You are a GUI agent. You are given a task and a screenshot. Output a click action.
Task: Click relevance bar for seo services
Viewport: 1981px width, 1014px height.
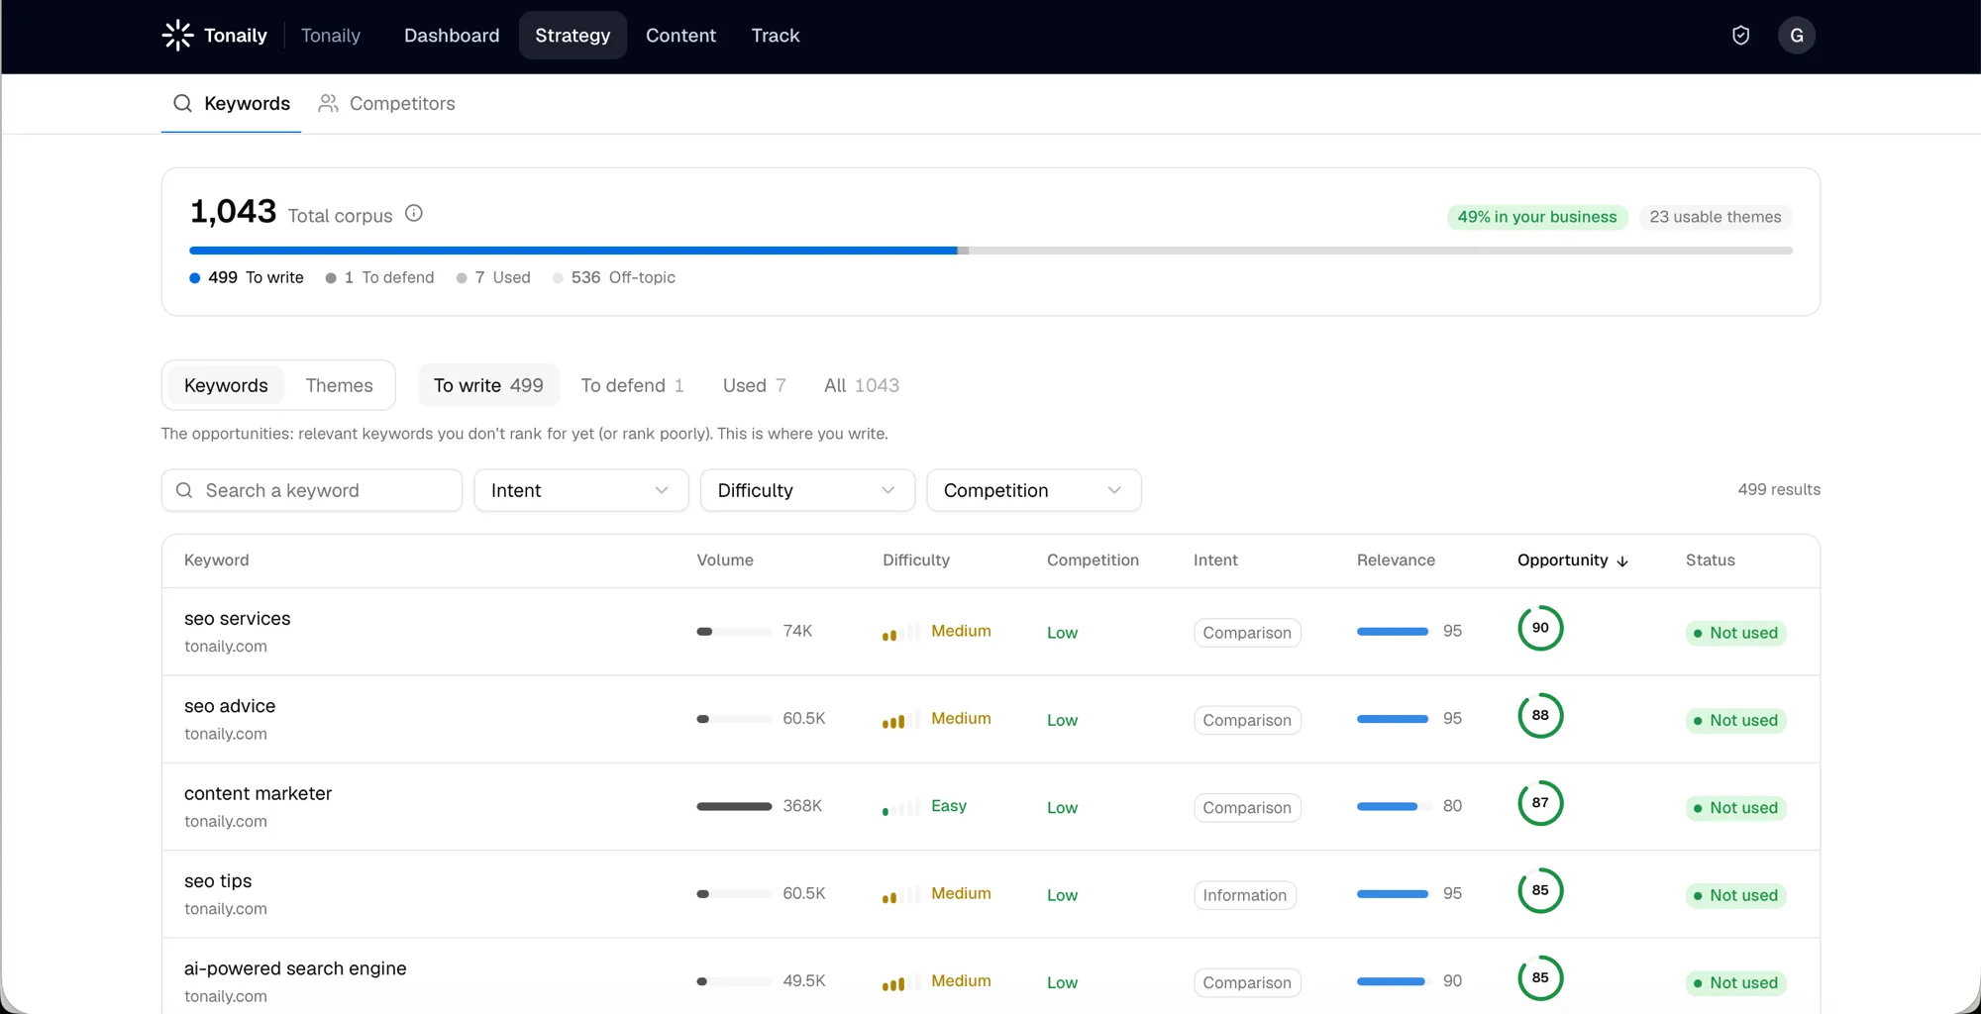pyautogui.click(x=1394, y=632)
